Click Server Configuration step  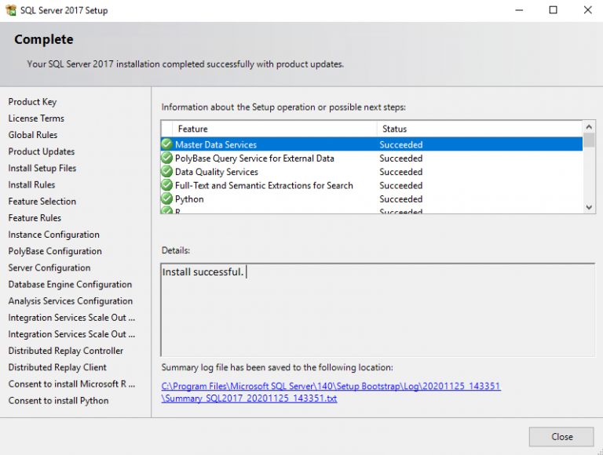click(49, 268)
